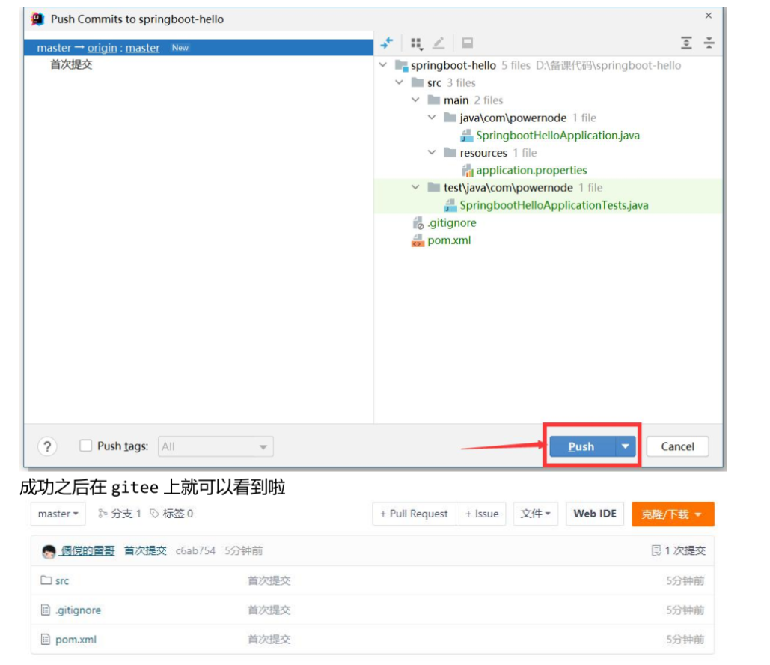Collapse the resources folder node
The width and height of the screenshot is (770, 665).
tap(432, 152)
